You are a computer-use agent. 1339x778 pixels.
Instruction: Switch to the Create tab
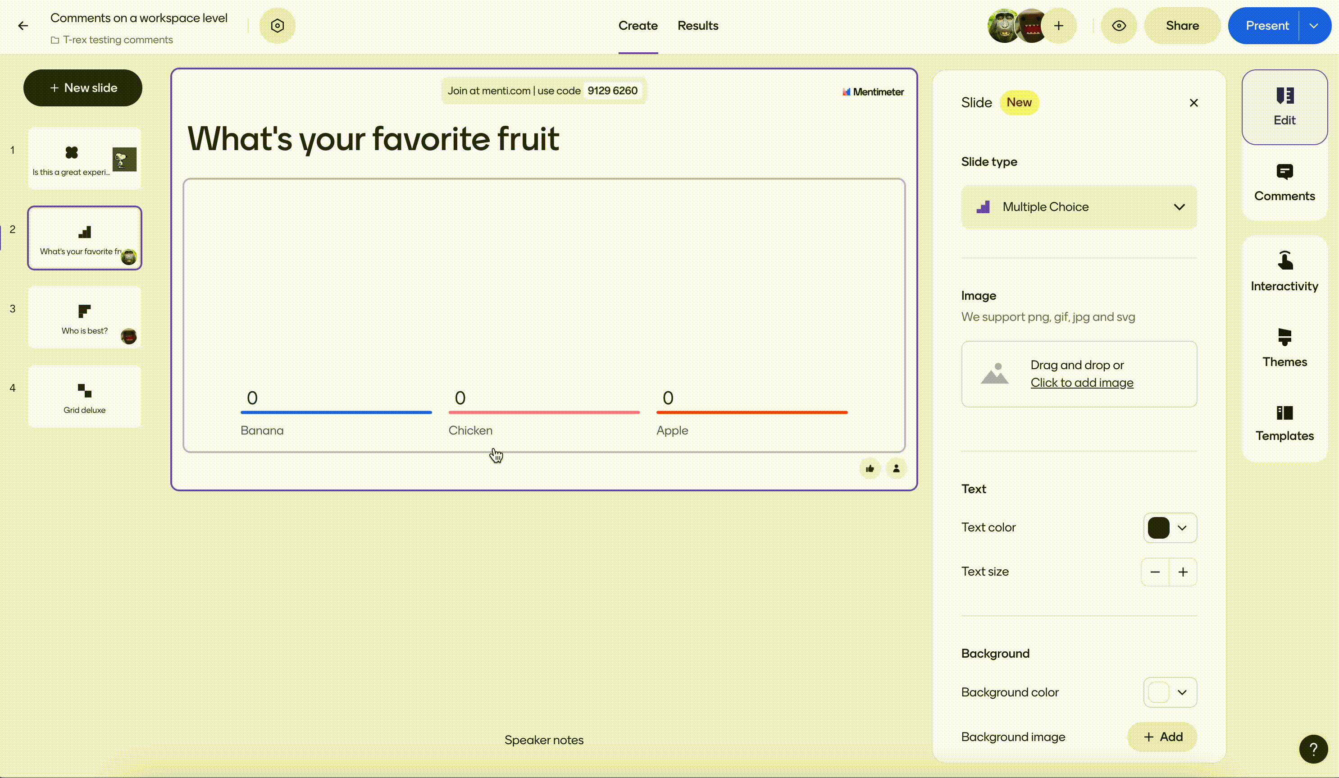(x=638, y=25)
